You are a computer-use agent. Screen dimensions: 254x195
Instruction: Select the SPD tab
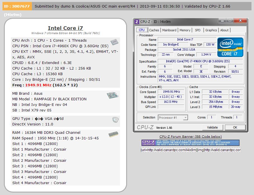[197, 30]
